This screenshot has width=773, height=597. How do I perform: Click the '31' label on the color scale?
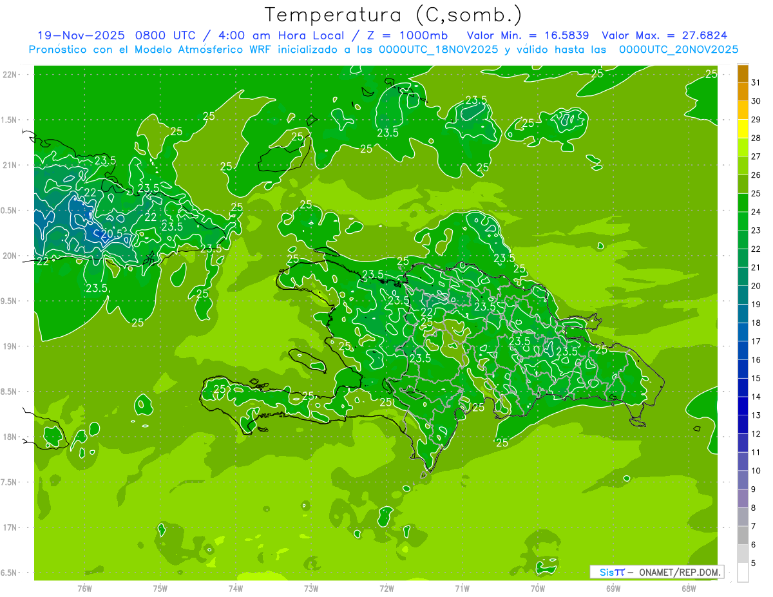coord(756,82)
